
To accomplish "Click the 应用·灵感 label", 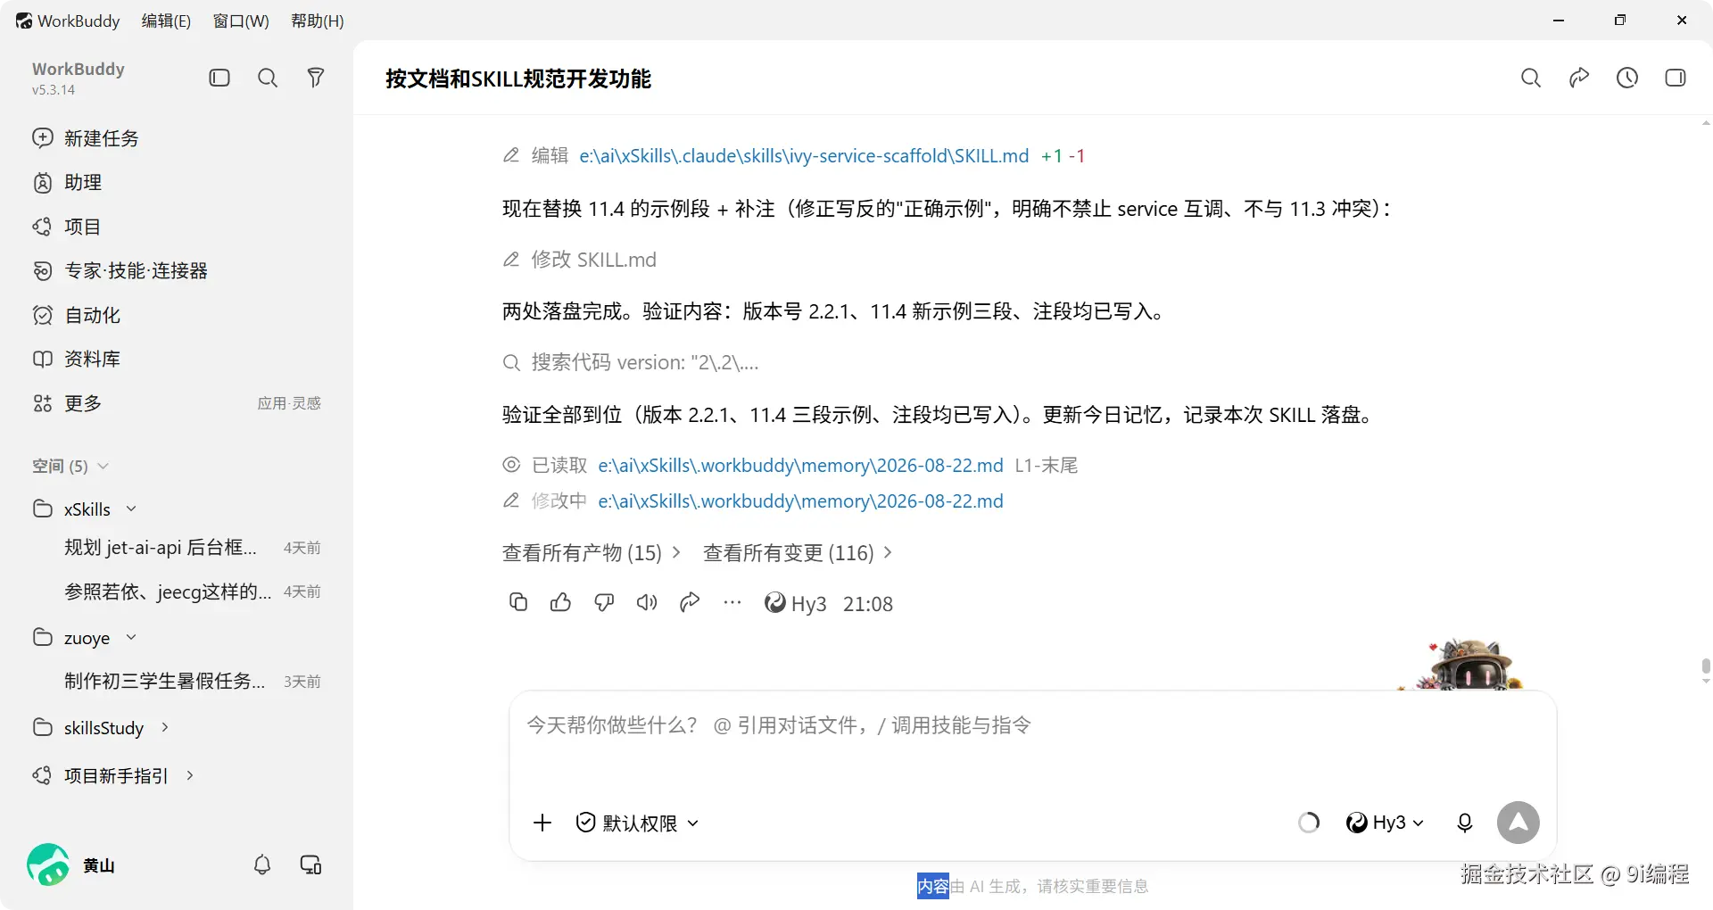I will [289, 403].
